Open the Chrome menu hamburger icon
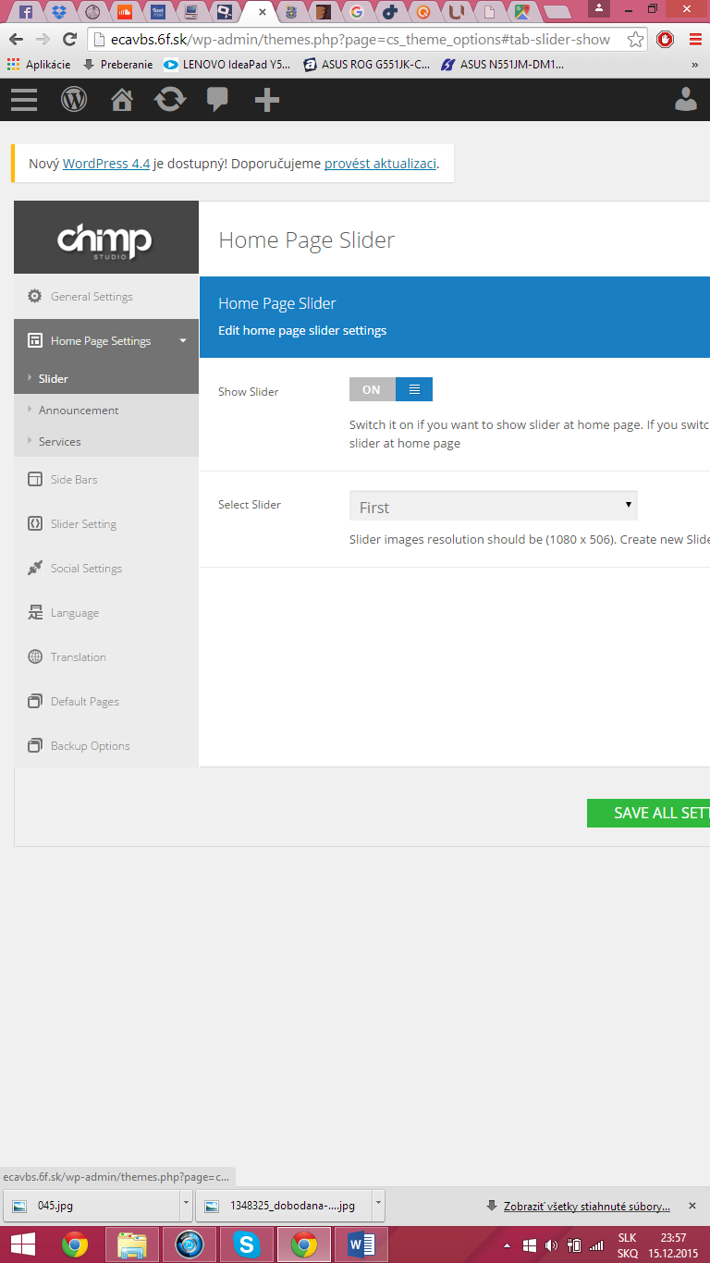710x1263 pixels. pos(695,40)
